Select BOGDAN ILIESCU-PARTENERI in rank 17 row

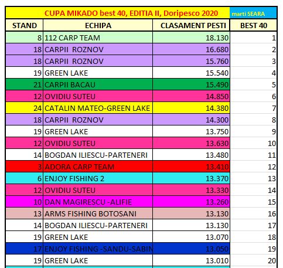click(98, 225)
